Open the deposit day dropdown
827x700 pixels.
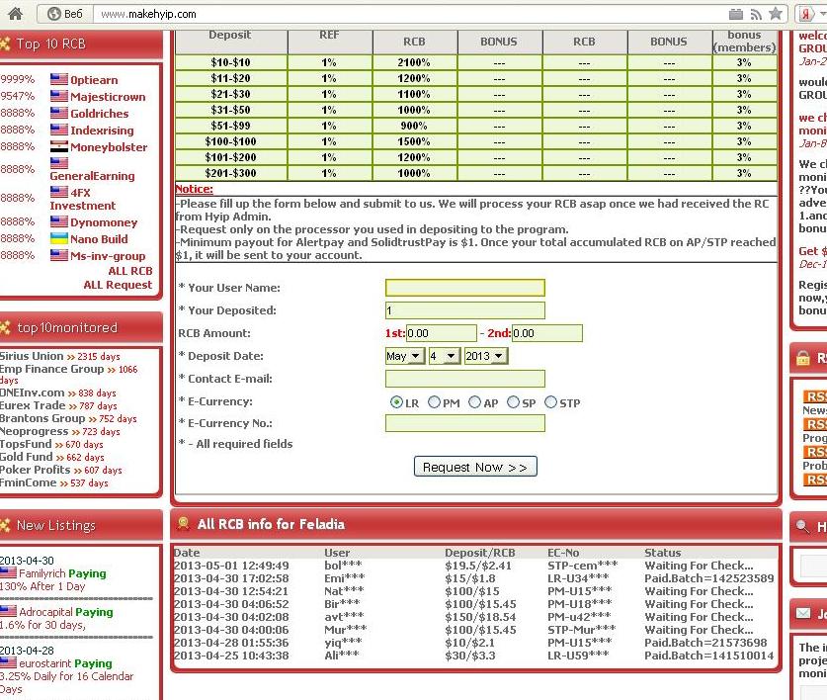click(444, 356)
